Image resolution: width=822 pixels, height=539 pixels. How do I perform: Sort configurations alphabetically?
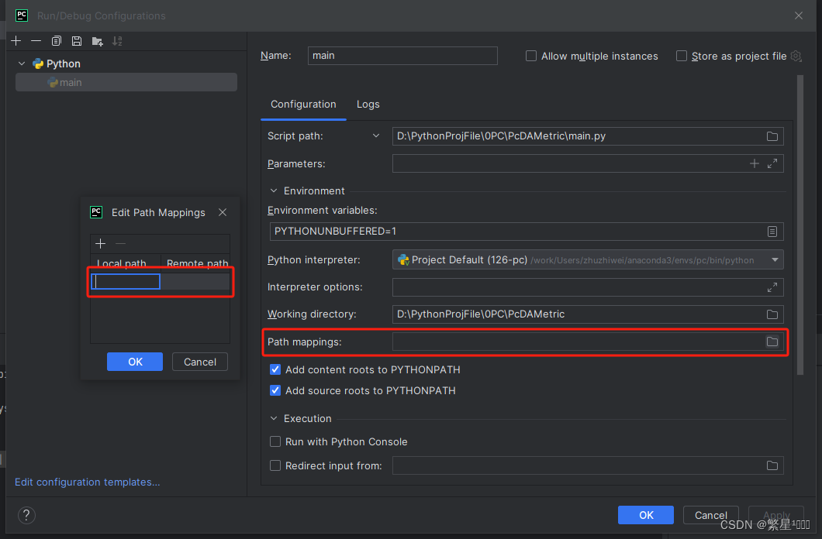click(x=117, y=41)
